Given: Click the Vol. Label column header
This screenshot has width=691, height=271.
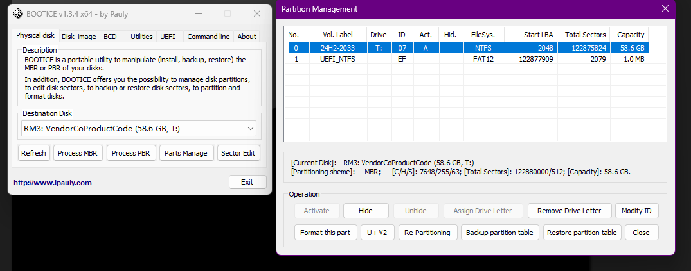Looking at the screenshot, I should (338, 34).
